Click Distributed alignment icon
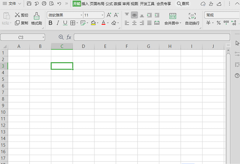Viewport: 240px width, 164px height. coord(157,23)
